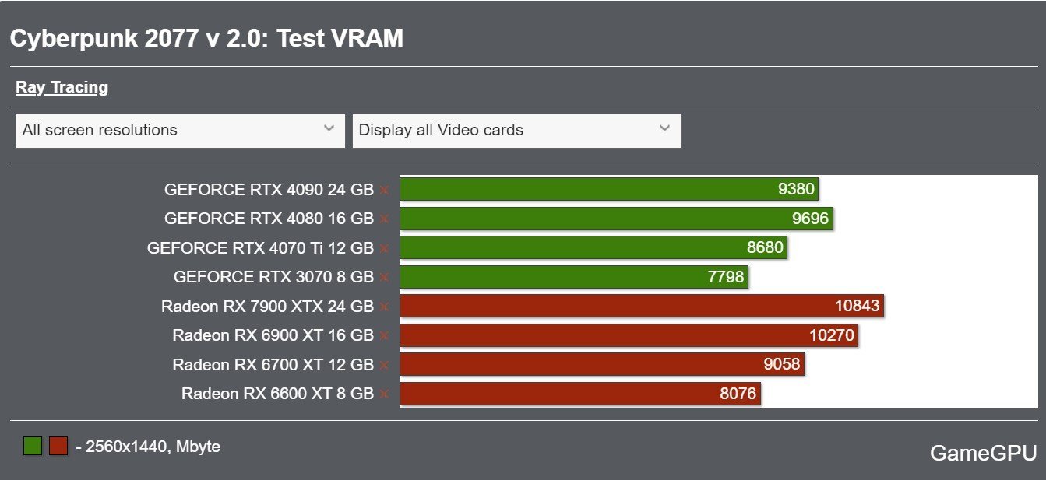This screenshot has width=1046, height=480.
Task: Click the chevron arrow on the resolutions selector
Action: pyautogui.click(x=329, y=128)
